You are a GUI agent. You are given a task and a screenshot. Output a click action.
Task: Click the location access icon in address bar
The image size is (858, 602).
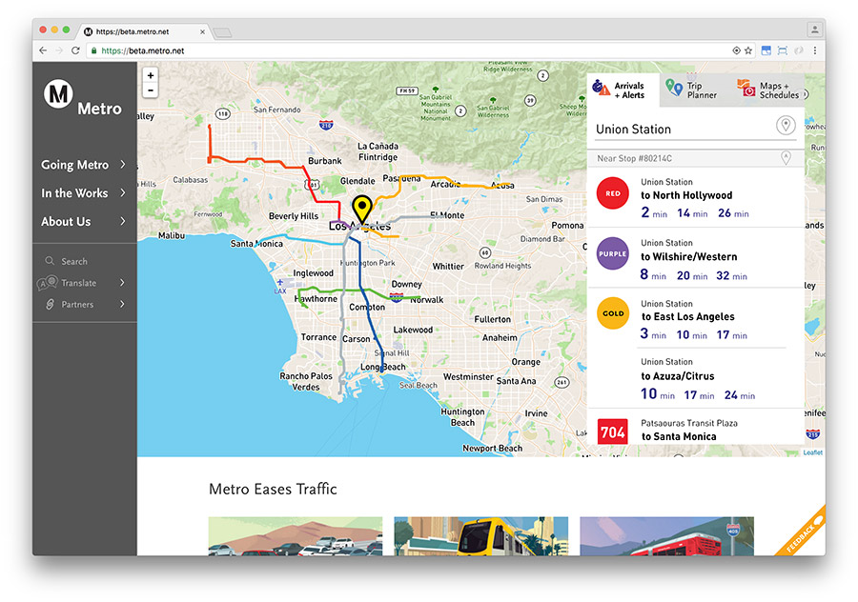click(737, 50)
